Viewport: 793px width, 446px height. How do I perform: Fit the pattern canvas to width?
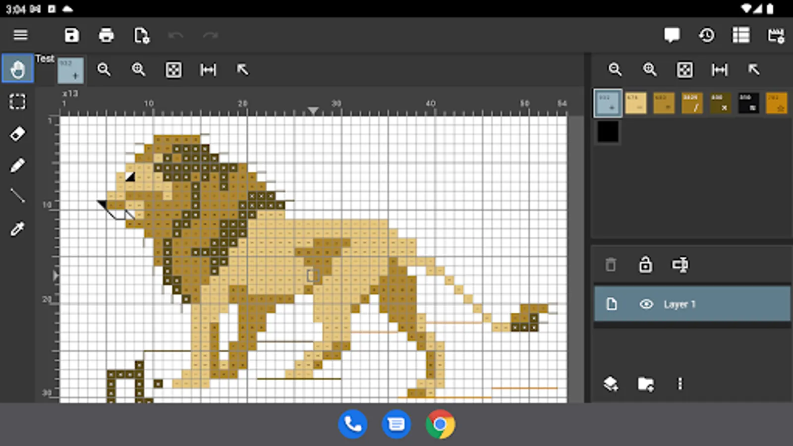208,70
